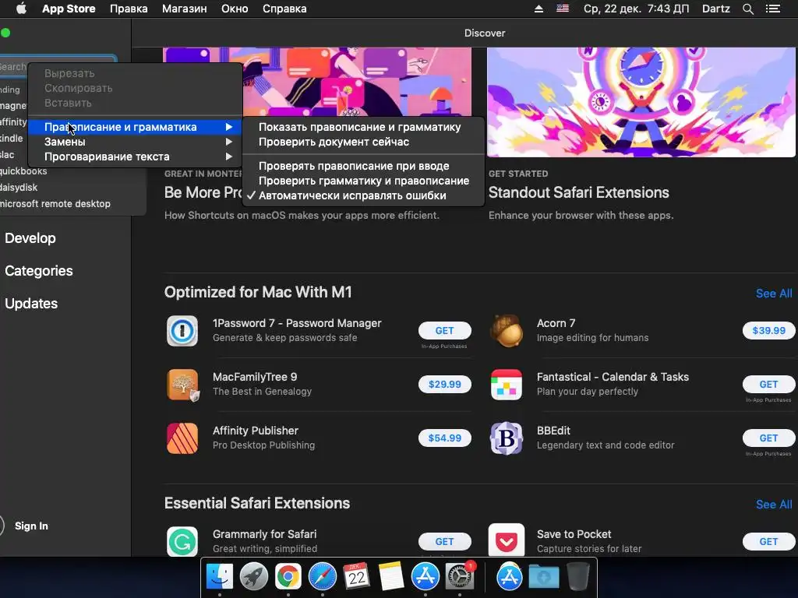Open the App Store menu

click(69, 9)
